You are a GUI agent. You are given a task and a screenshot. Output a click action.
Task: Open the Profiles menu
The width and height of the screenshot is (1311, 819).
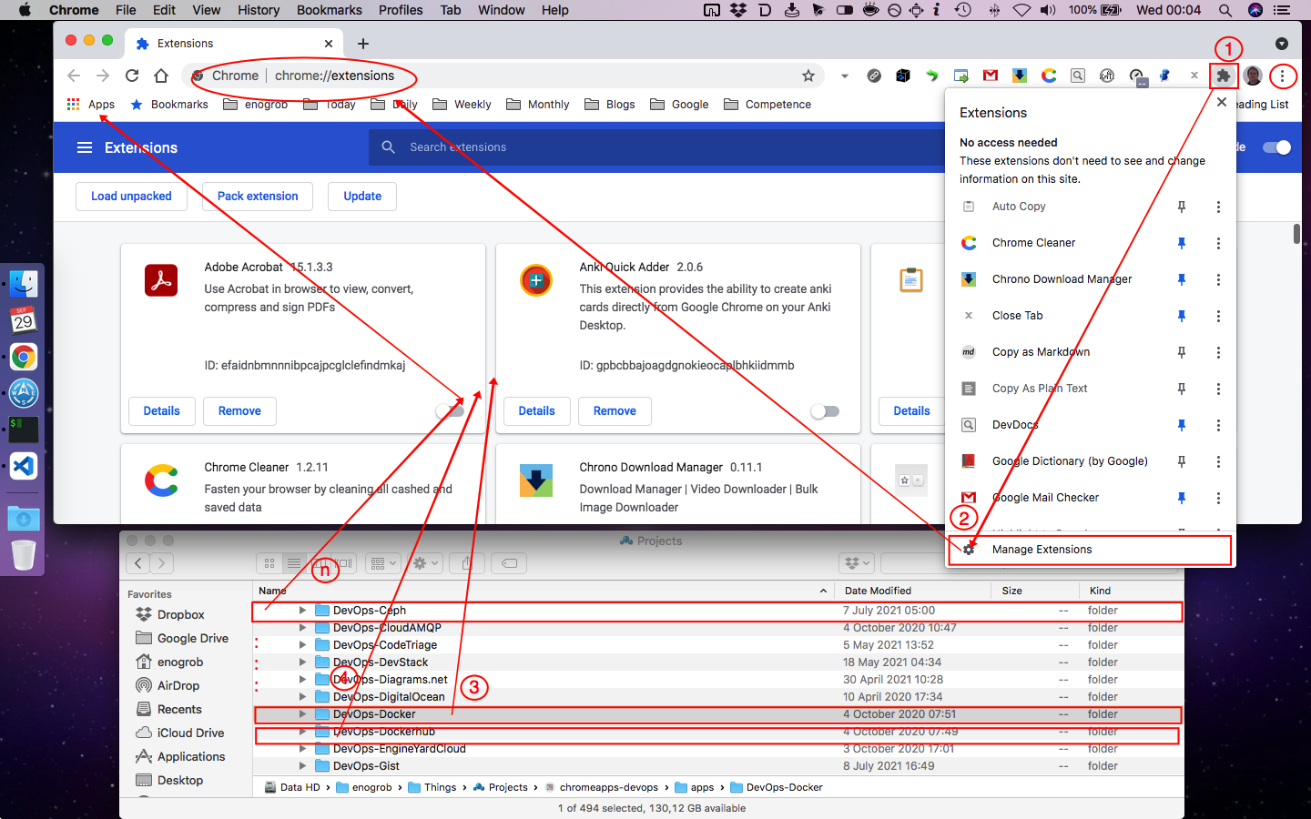tap(401, 10)
